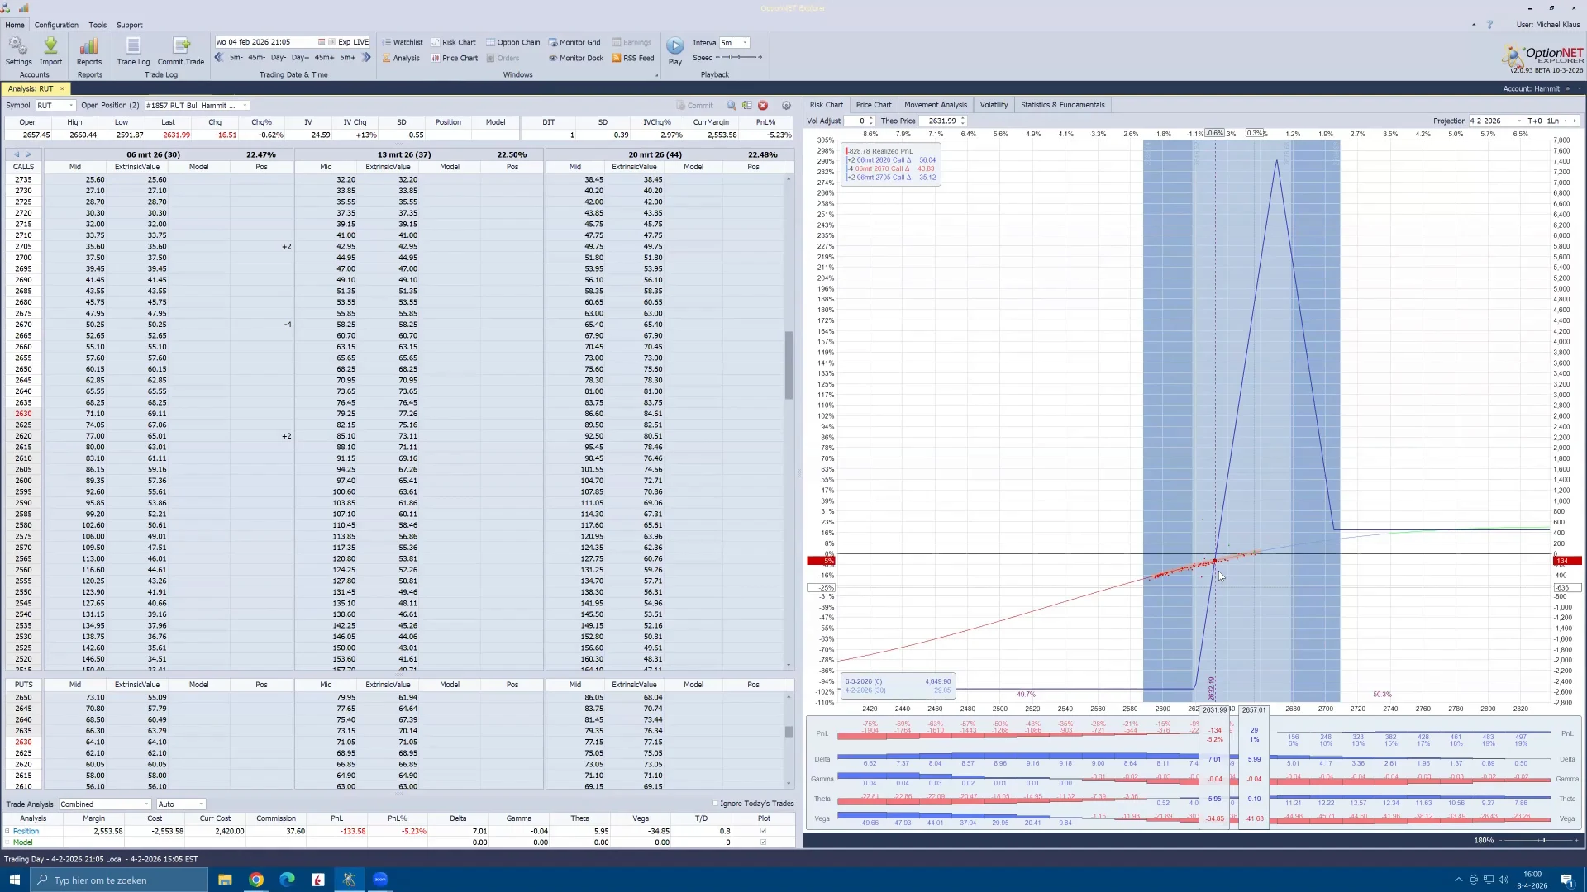This screenshot has height=892, width=1587.
Task: Open the Trade Log
Action: tap(133, 50)
